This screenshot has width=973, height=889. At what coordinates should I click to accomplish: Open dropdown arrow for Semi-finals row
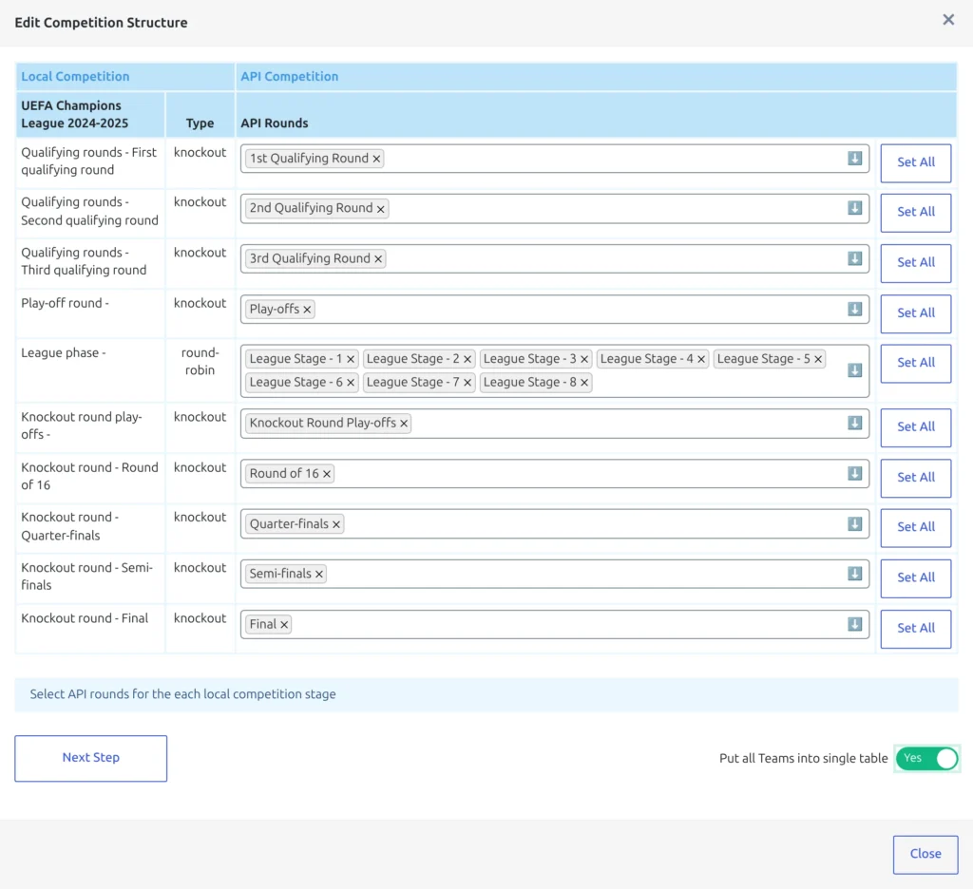coord(854,574)
